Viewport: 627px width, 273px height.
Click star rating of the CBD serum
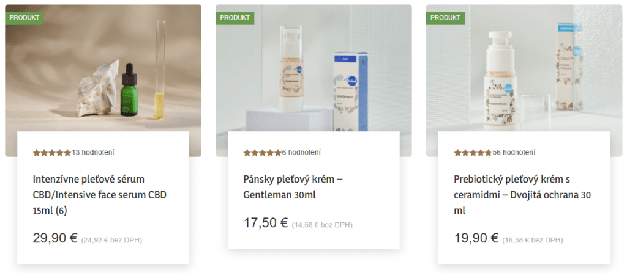click(x=51, y=153)
